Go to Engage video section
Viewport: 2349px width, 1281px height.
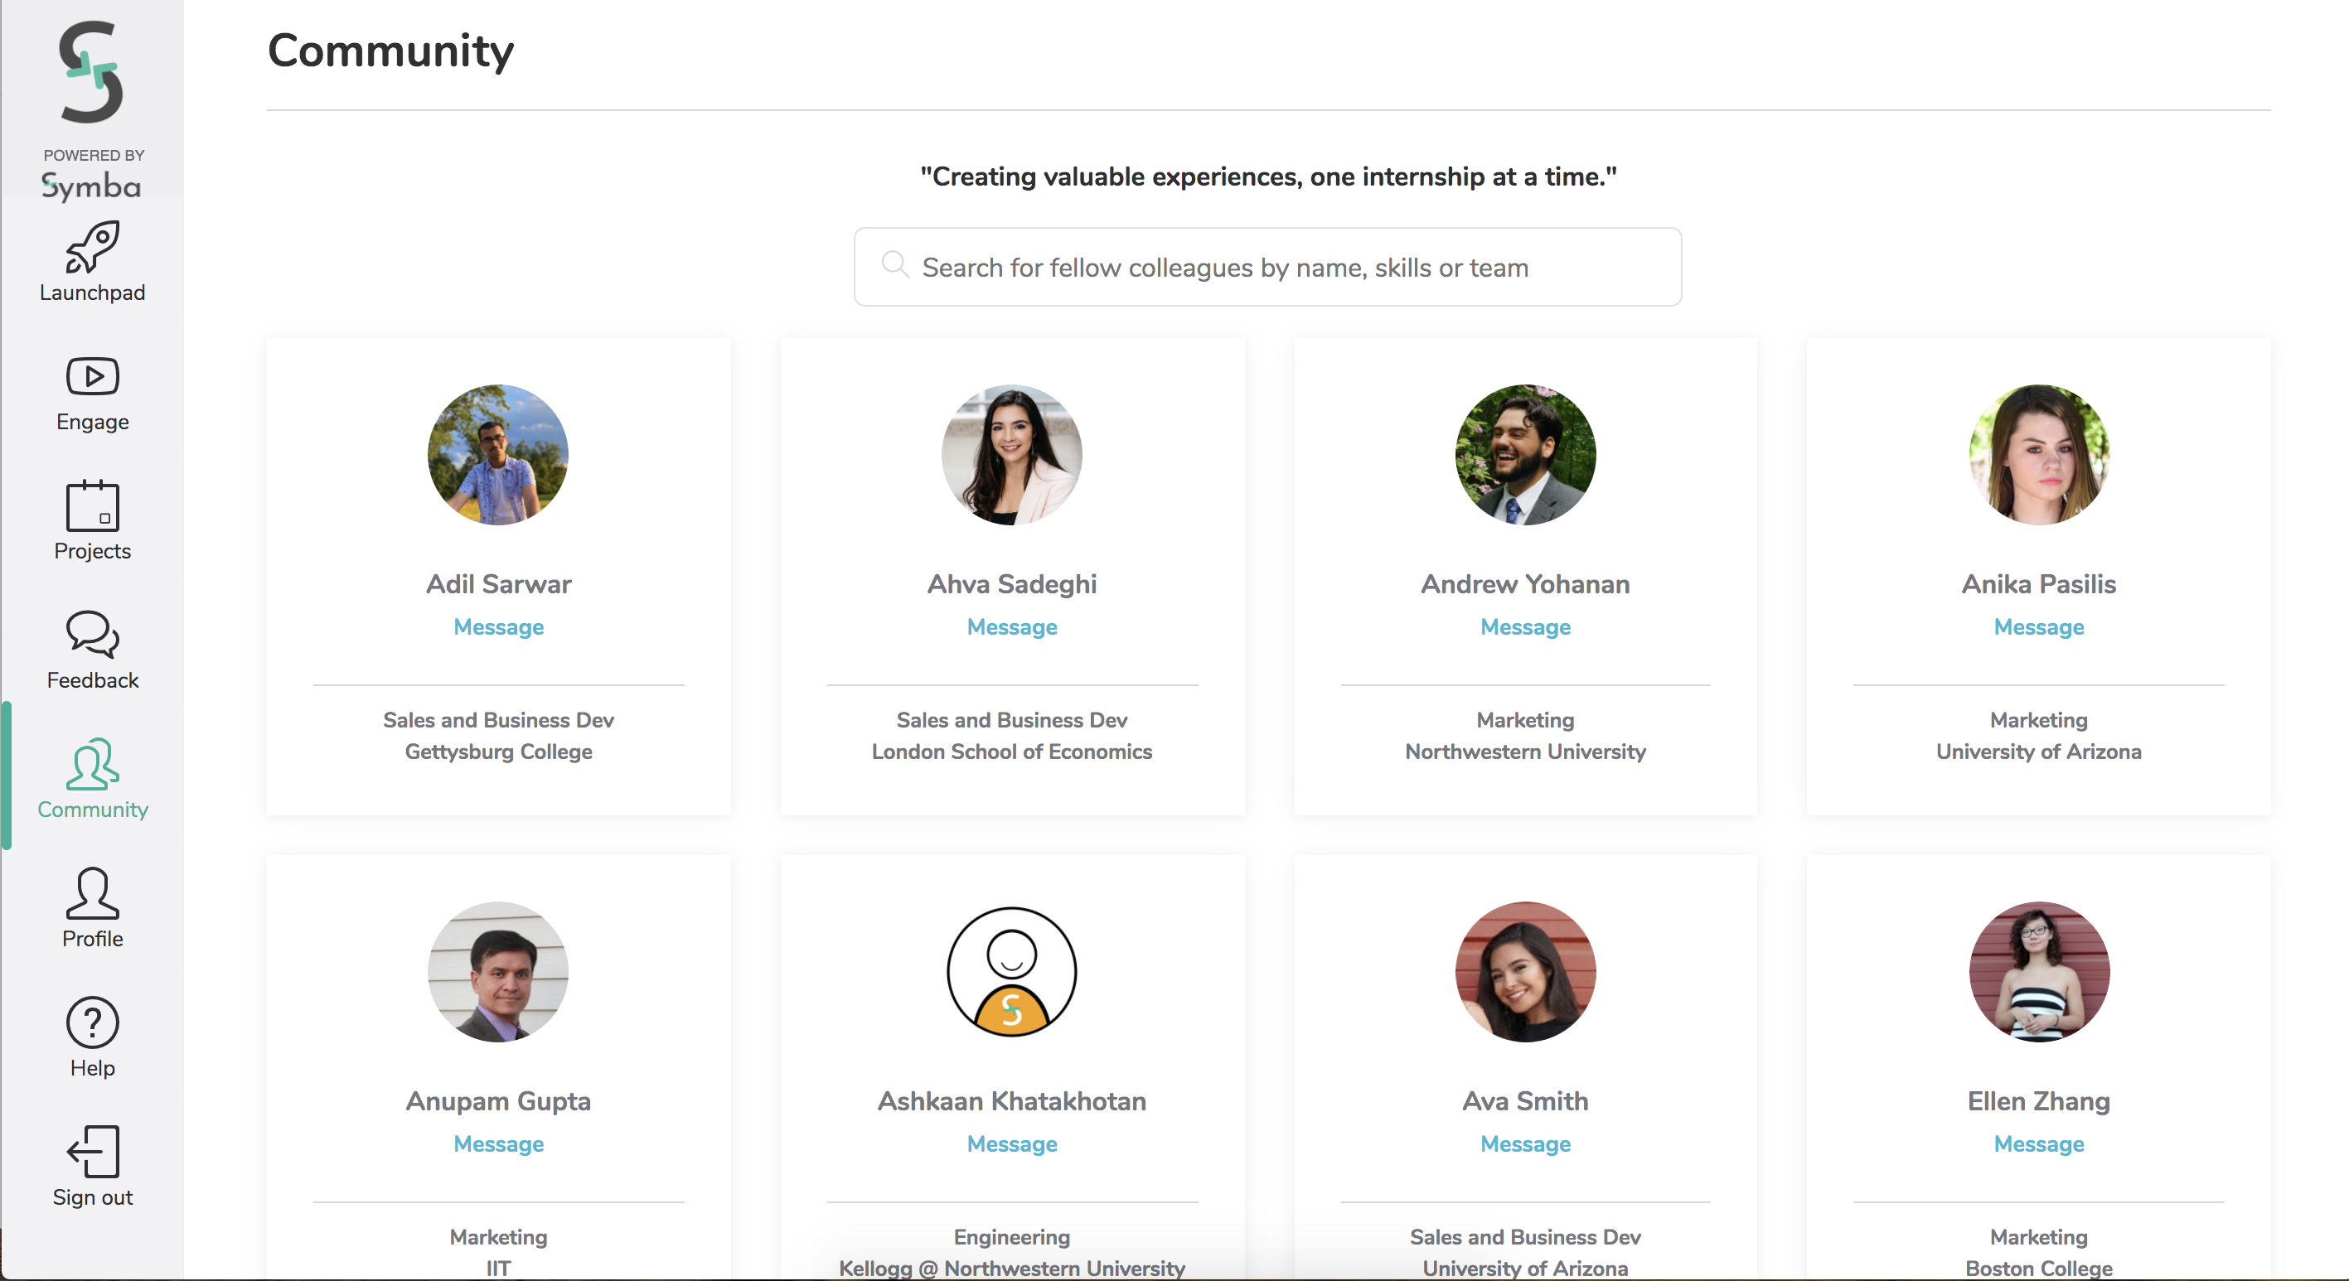[92, 376]
